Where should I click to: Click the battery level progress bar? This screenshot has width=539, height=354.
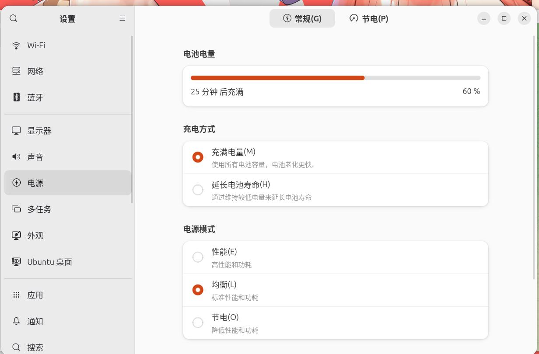[336, 78]
